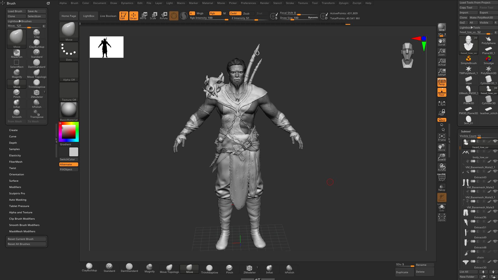
Task: Click the Scroll navigation icon
Action: click(x=442, y=42)
